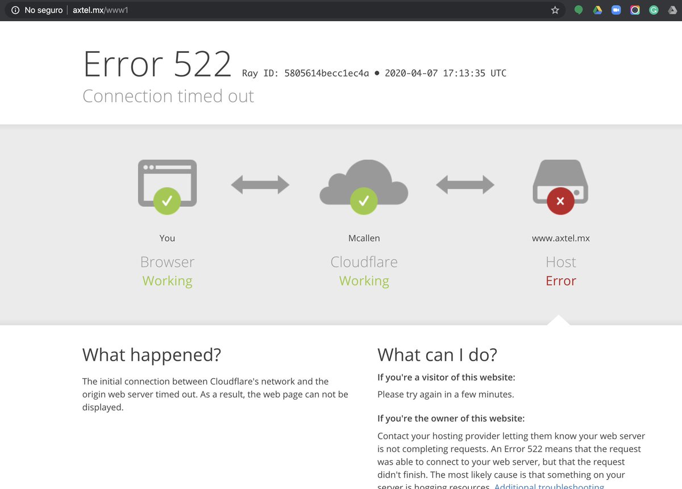Click the 'Browser' label
The image size is (682, 489).
(167, 262)
